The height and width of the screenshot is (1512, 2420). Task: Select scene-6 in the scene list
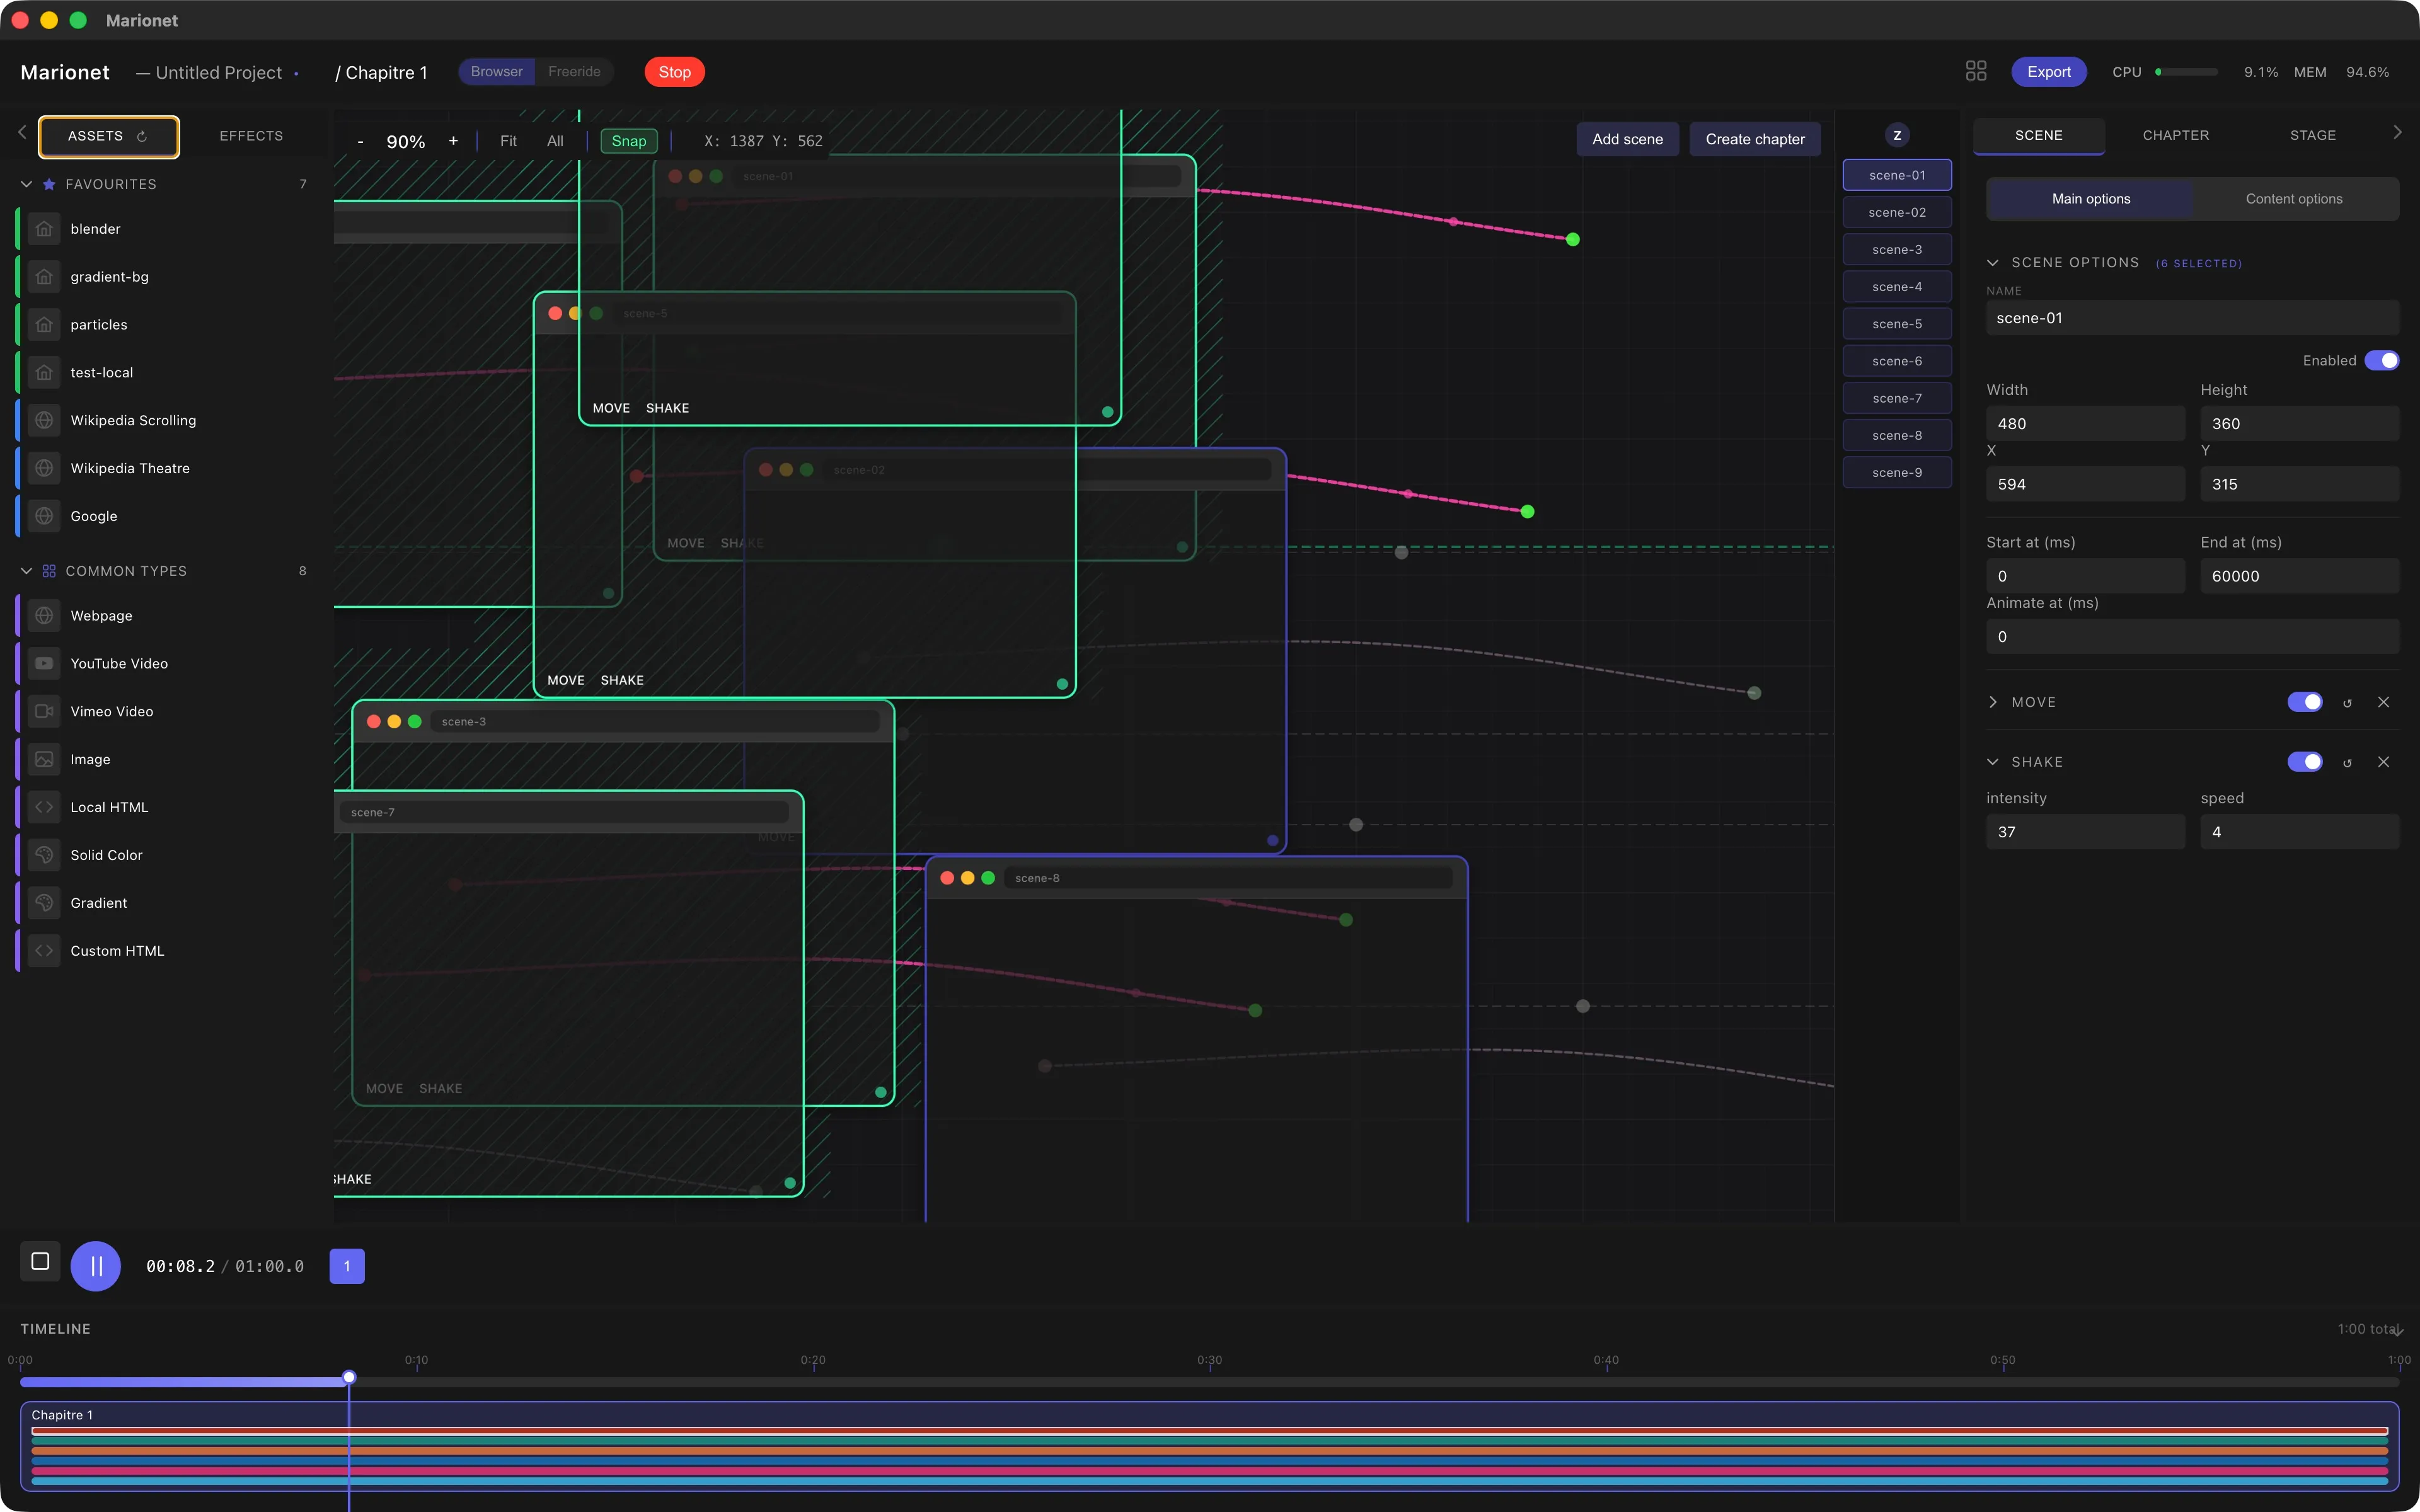click(x=1896, y=360)
